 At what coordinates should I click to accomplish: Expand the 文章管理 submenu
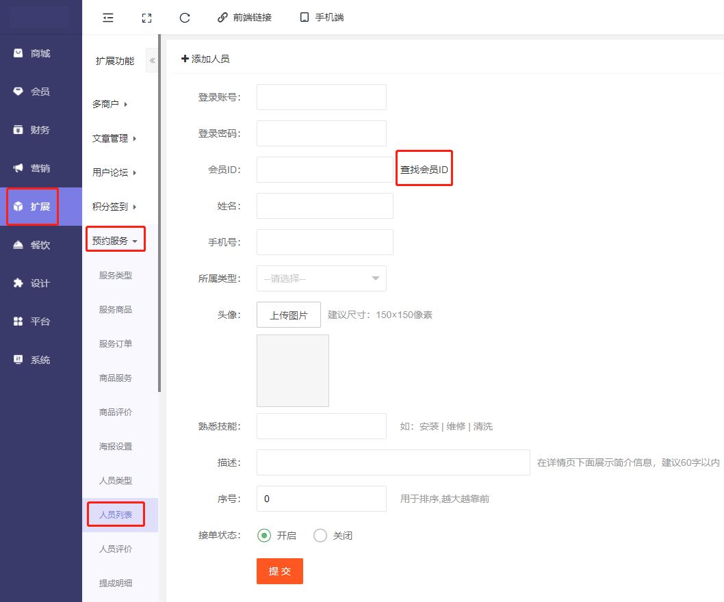click(114, 138)
